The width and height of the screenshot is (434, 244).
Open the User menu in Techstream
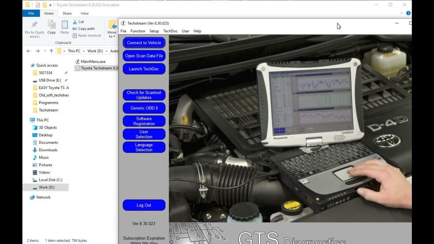185,31
